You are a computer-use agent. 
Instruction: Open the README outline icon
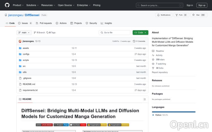click(144, 99)
